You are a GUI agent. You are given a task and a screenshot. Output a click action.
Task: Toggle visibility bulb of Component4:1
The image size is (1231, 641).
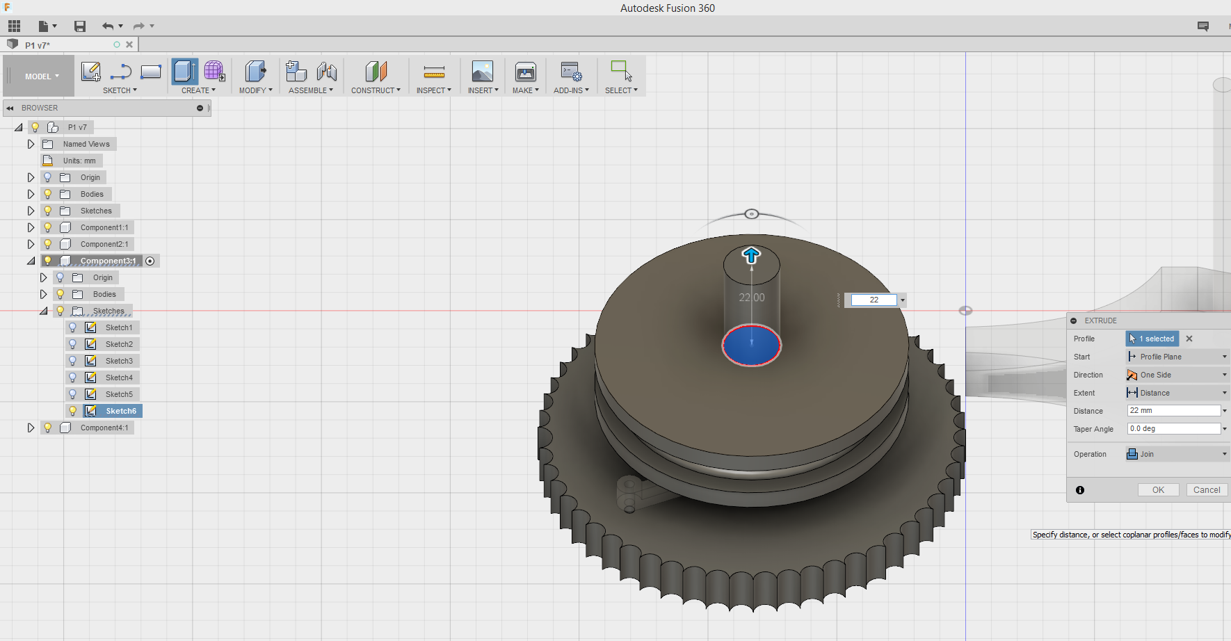[x=48, y=428]
